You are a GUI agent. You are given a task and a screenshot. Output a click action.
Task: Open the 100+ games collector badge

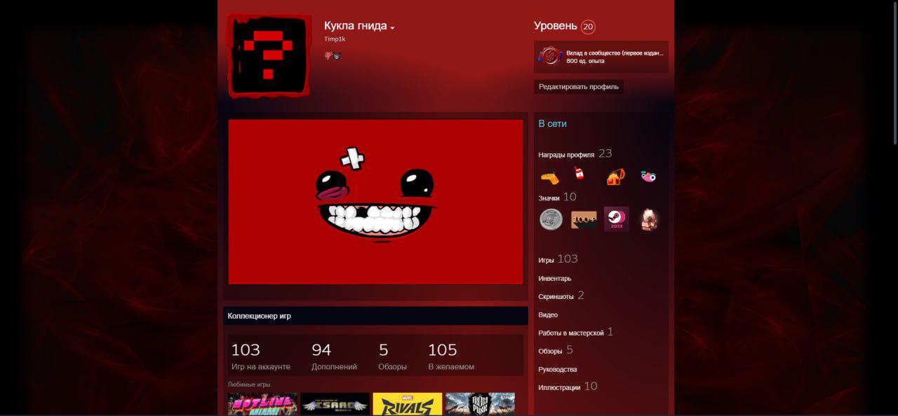(x=583, y=219)
